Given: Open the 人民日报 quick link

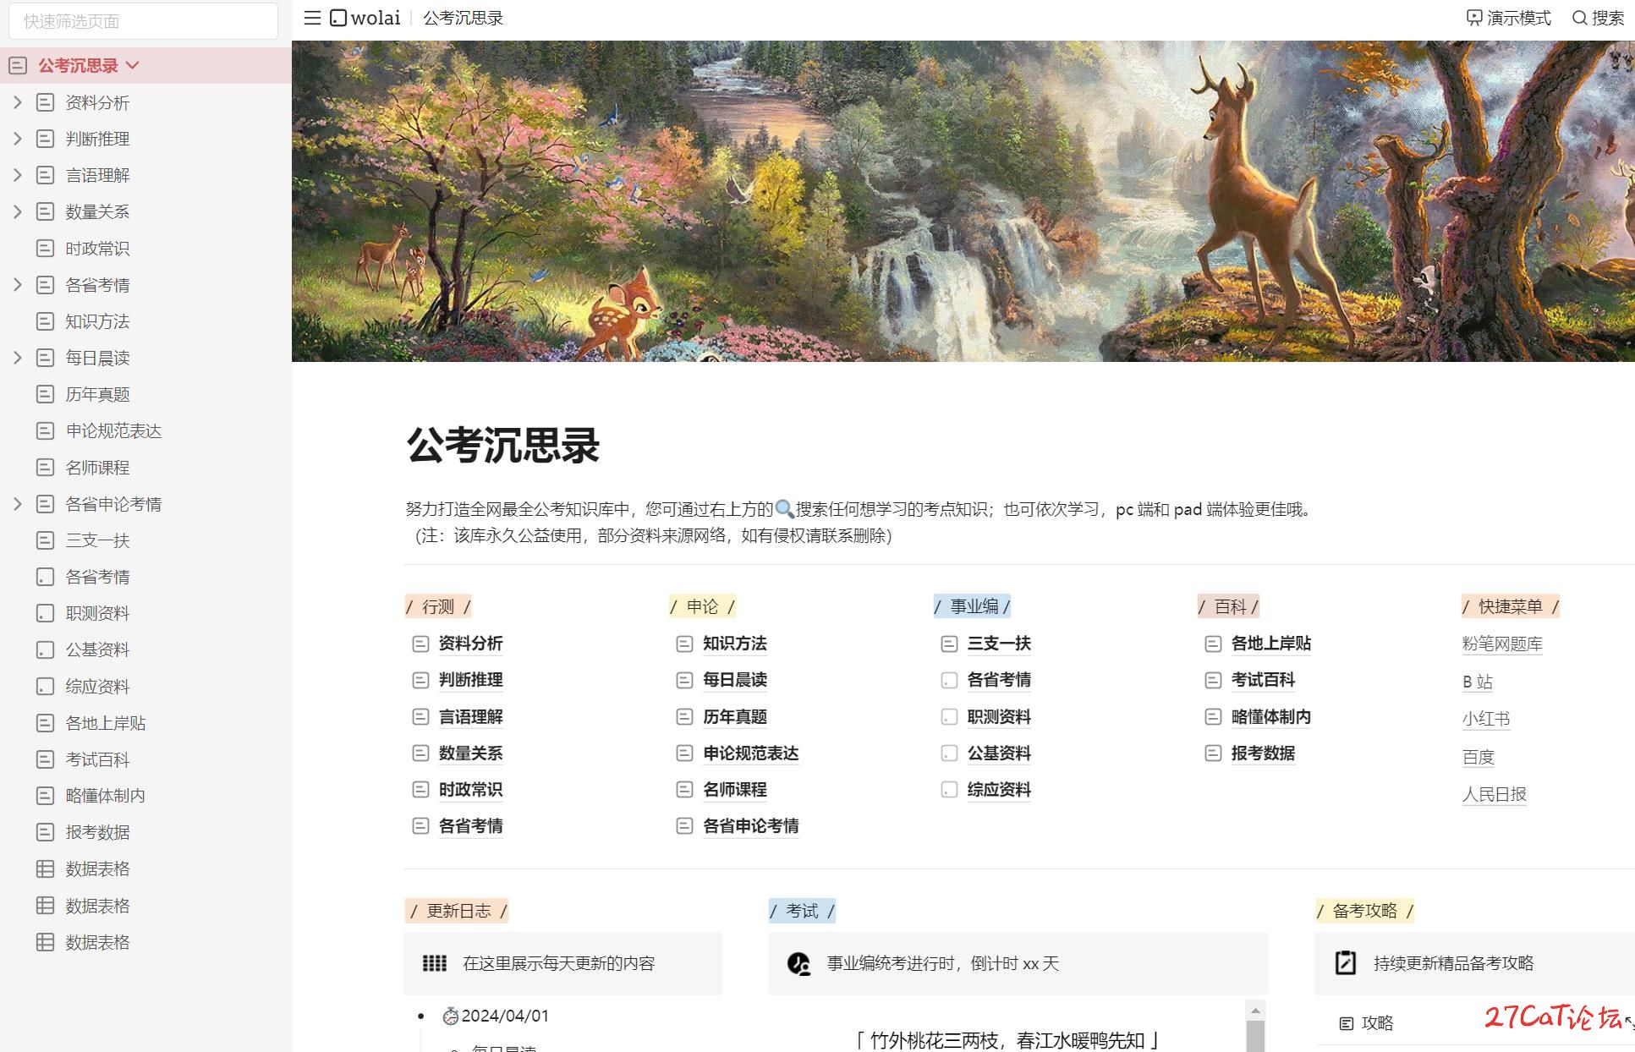Looking at the screenshot, I should (1495, 794).
